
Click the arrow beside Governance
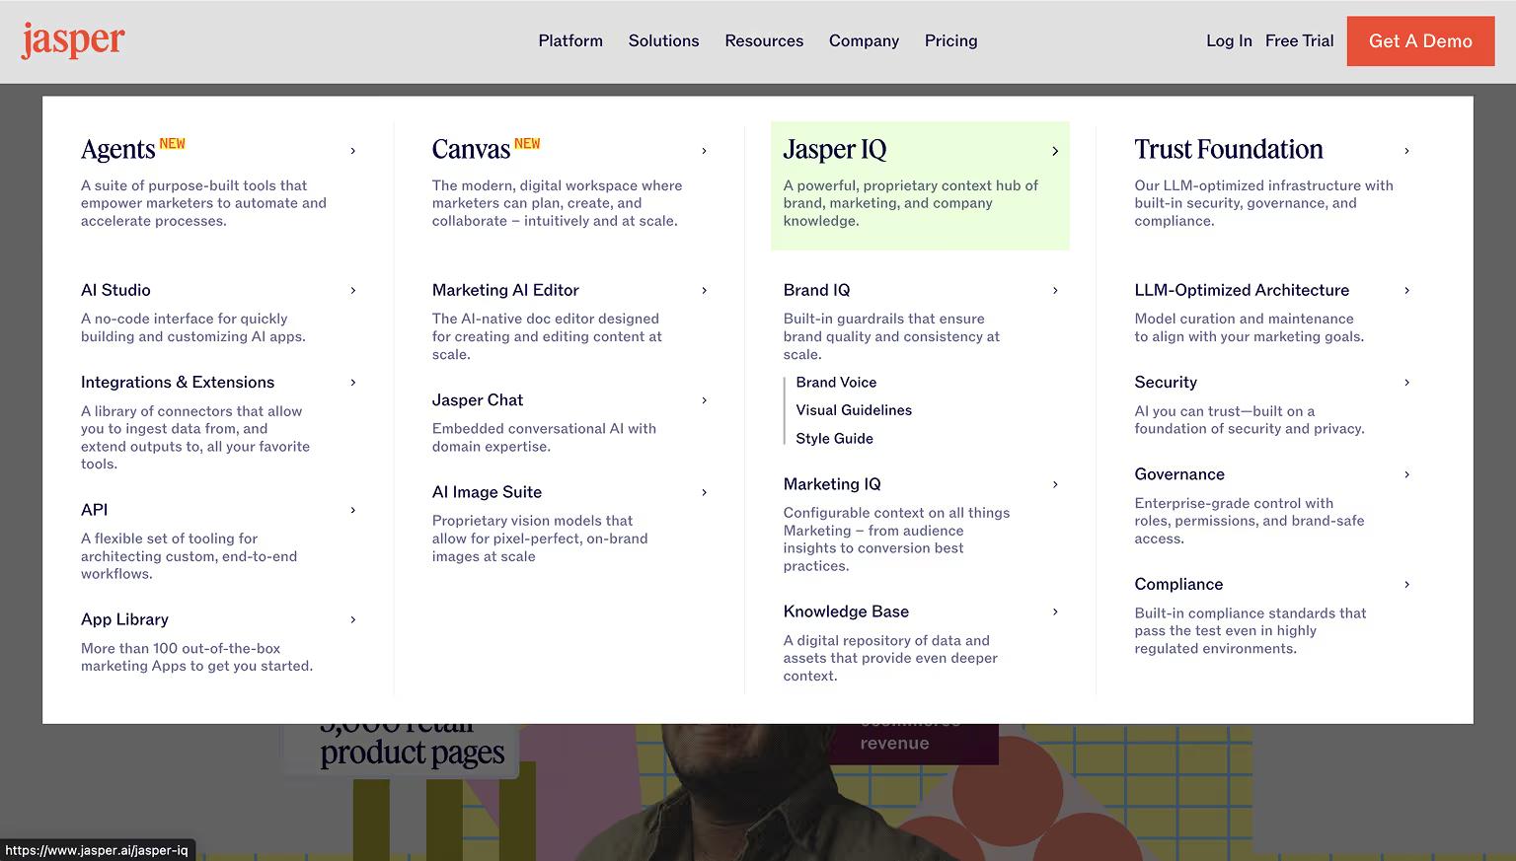coord(1406,474)
